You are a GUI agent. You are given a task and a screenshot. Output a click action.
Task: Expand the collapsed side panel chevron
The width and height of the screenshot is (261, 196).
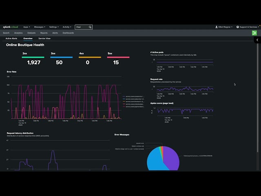[x=257, y=40]
